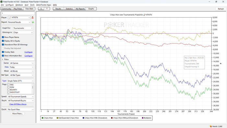Click the Hands: 3,868 status text
This screenshot has height=128, width=227.
coord(217,126)
